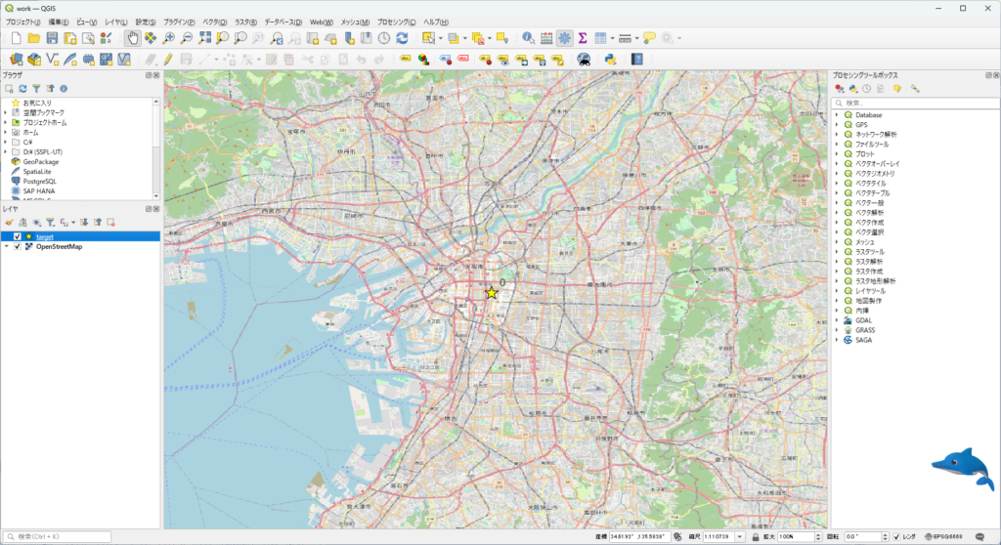Toggle the Processing Toolbox gear icon
Viewport: 1001px width, 545px height.
(x=564, y=39)
